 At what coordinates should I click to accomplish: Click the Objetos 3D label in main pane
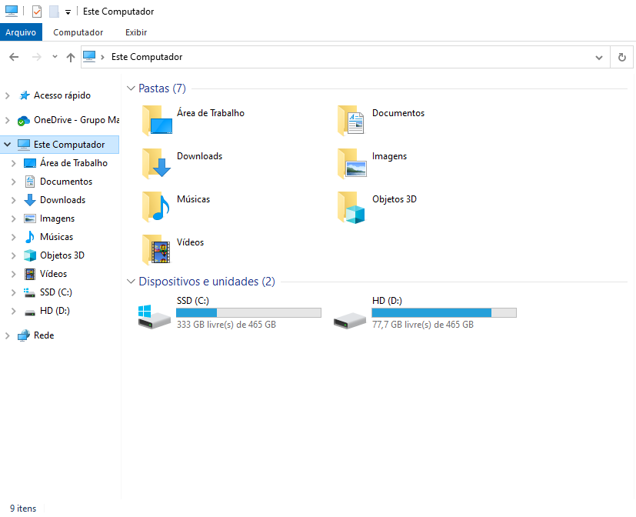395,199
